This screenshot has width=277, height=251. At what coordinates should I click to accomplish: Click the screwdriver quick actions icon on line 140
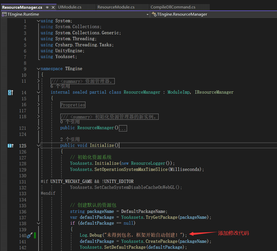click(x=30, y=235)
